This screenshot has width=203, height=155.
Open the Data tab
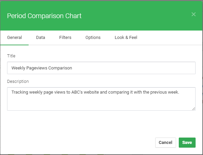pyautogui.click(x=41, y=38)
